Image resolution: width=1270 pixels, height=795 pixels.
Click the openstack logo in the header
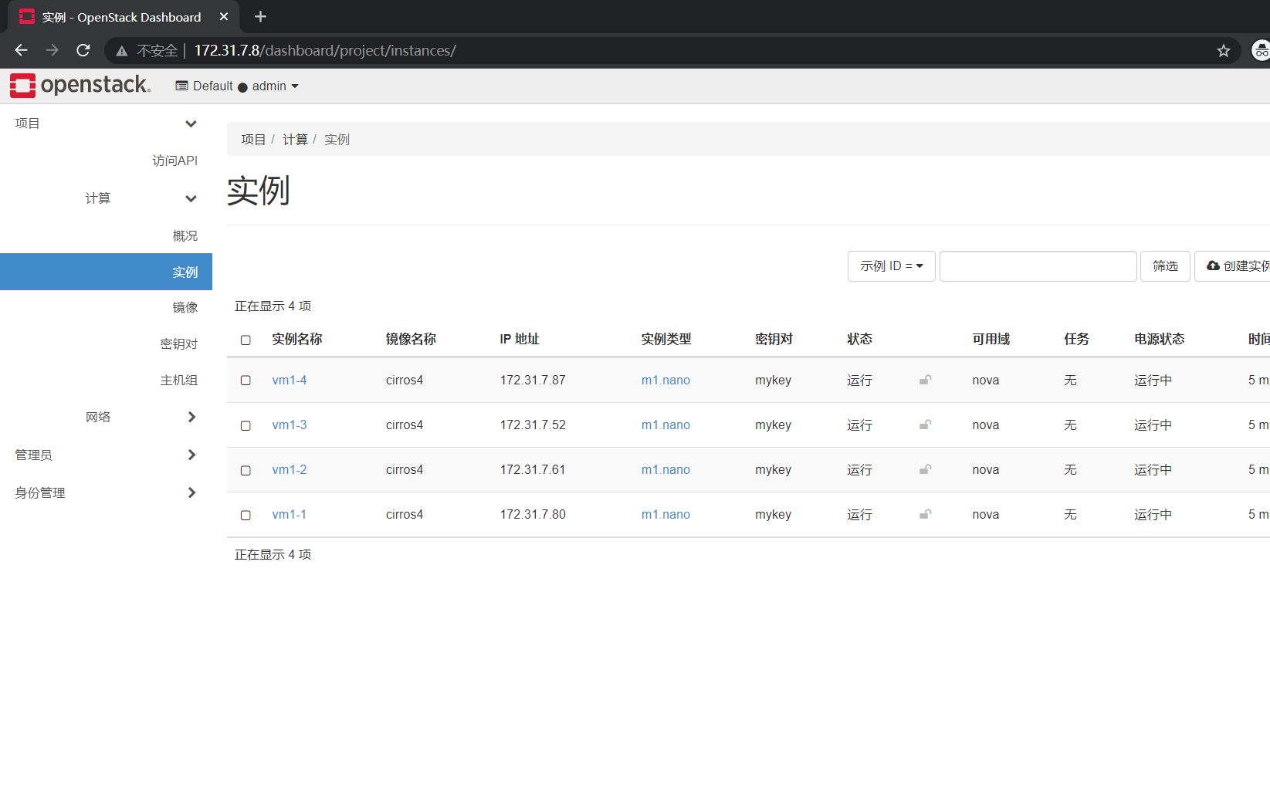(x=80, y=86)
